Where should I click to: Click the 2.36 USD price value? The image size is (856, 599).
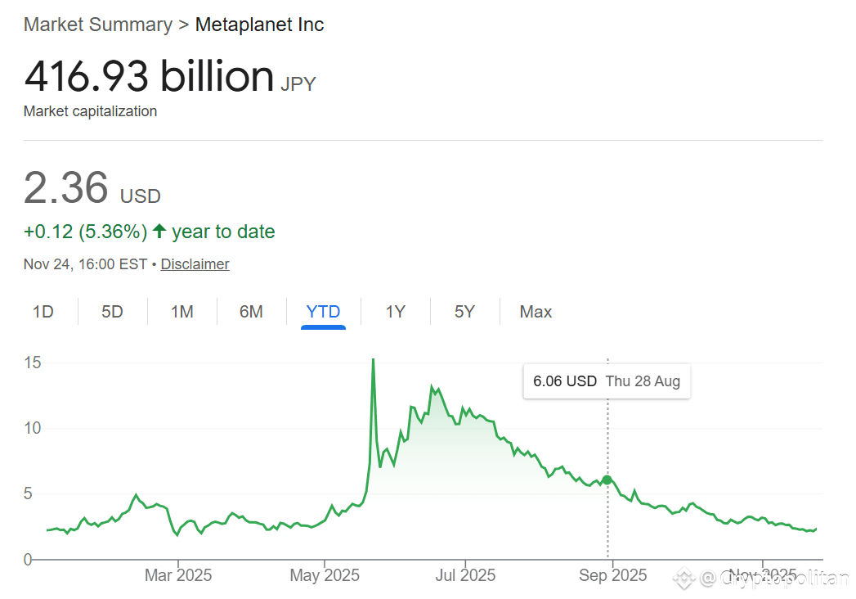tap(65, 187)
